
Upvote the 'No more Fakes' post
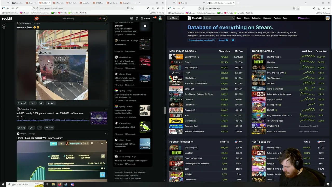[18, 103]
